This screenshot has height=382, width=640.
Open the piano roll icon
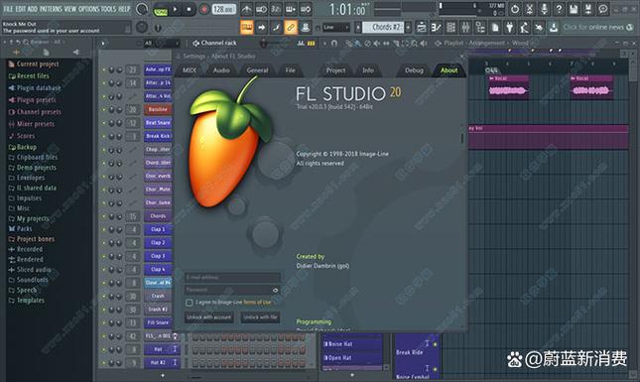(436, 28)
